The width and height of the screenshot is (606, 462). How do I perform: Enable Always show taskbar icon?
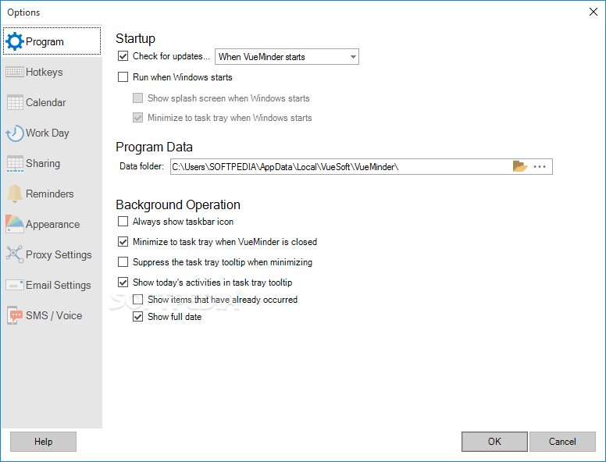click(123, 222)
